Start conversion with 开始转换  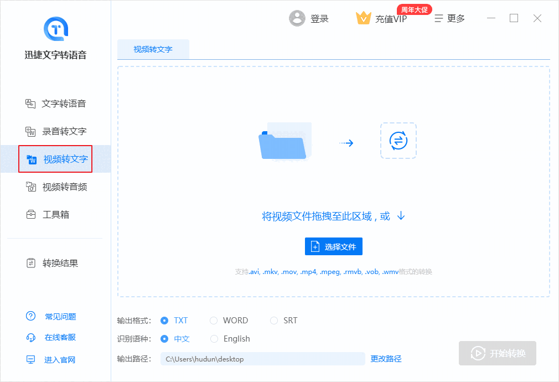497,353
